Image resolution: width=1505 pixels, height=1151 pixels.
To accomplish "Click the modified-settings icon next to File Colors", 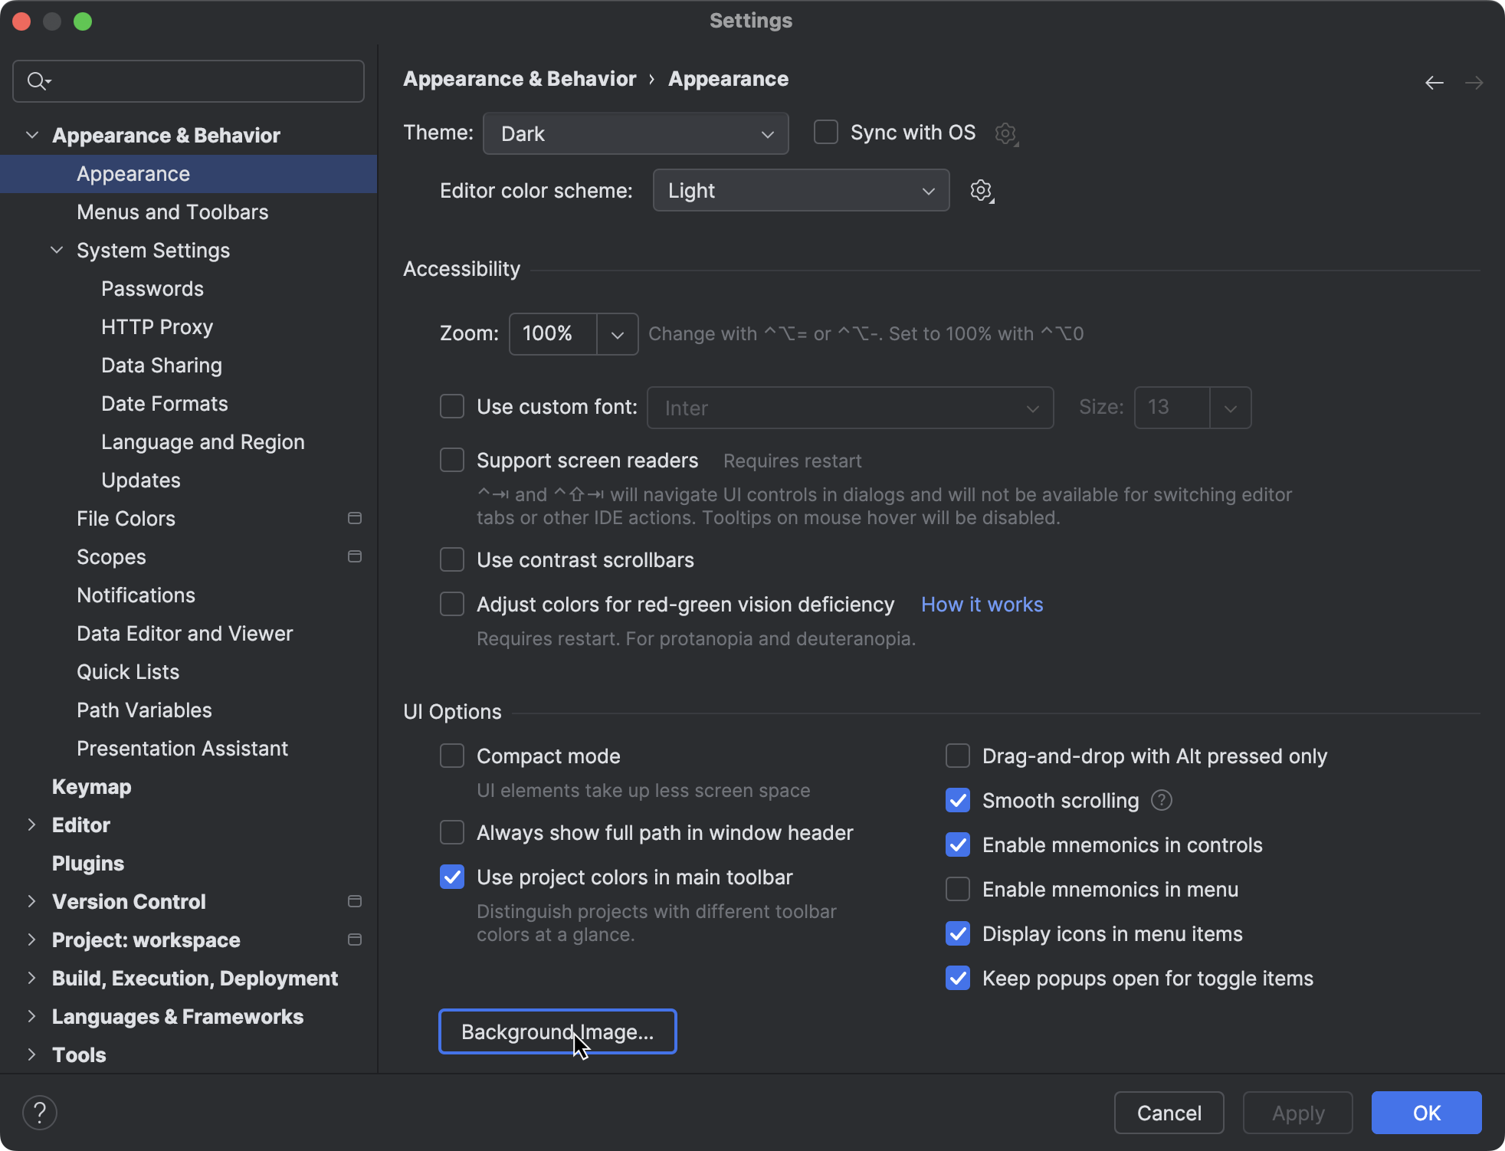I will (x=354, y=518).
